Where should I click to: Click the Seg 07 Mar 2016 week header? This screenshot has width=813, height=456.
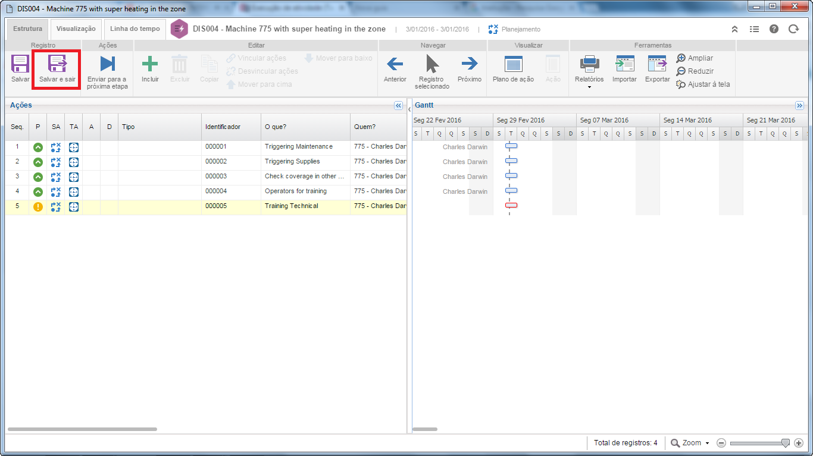point(618,120)
